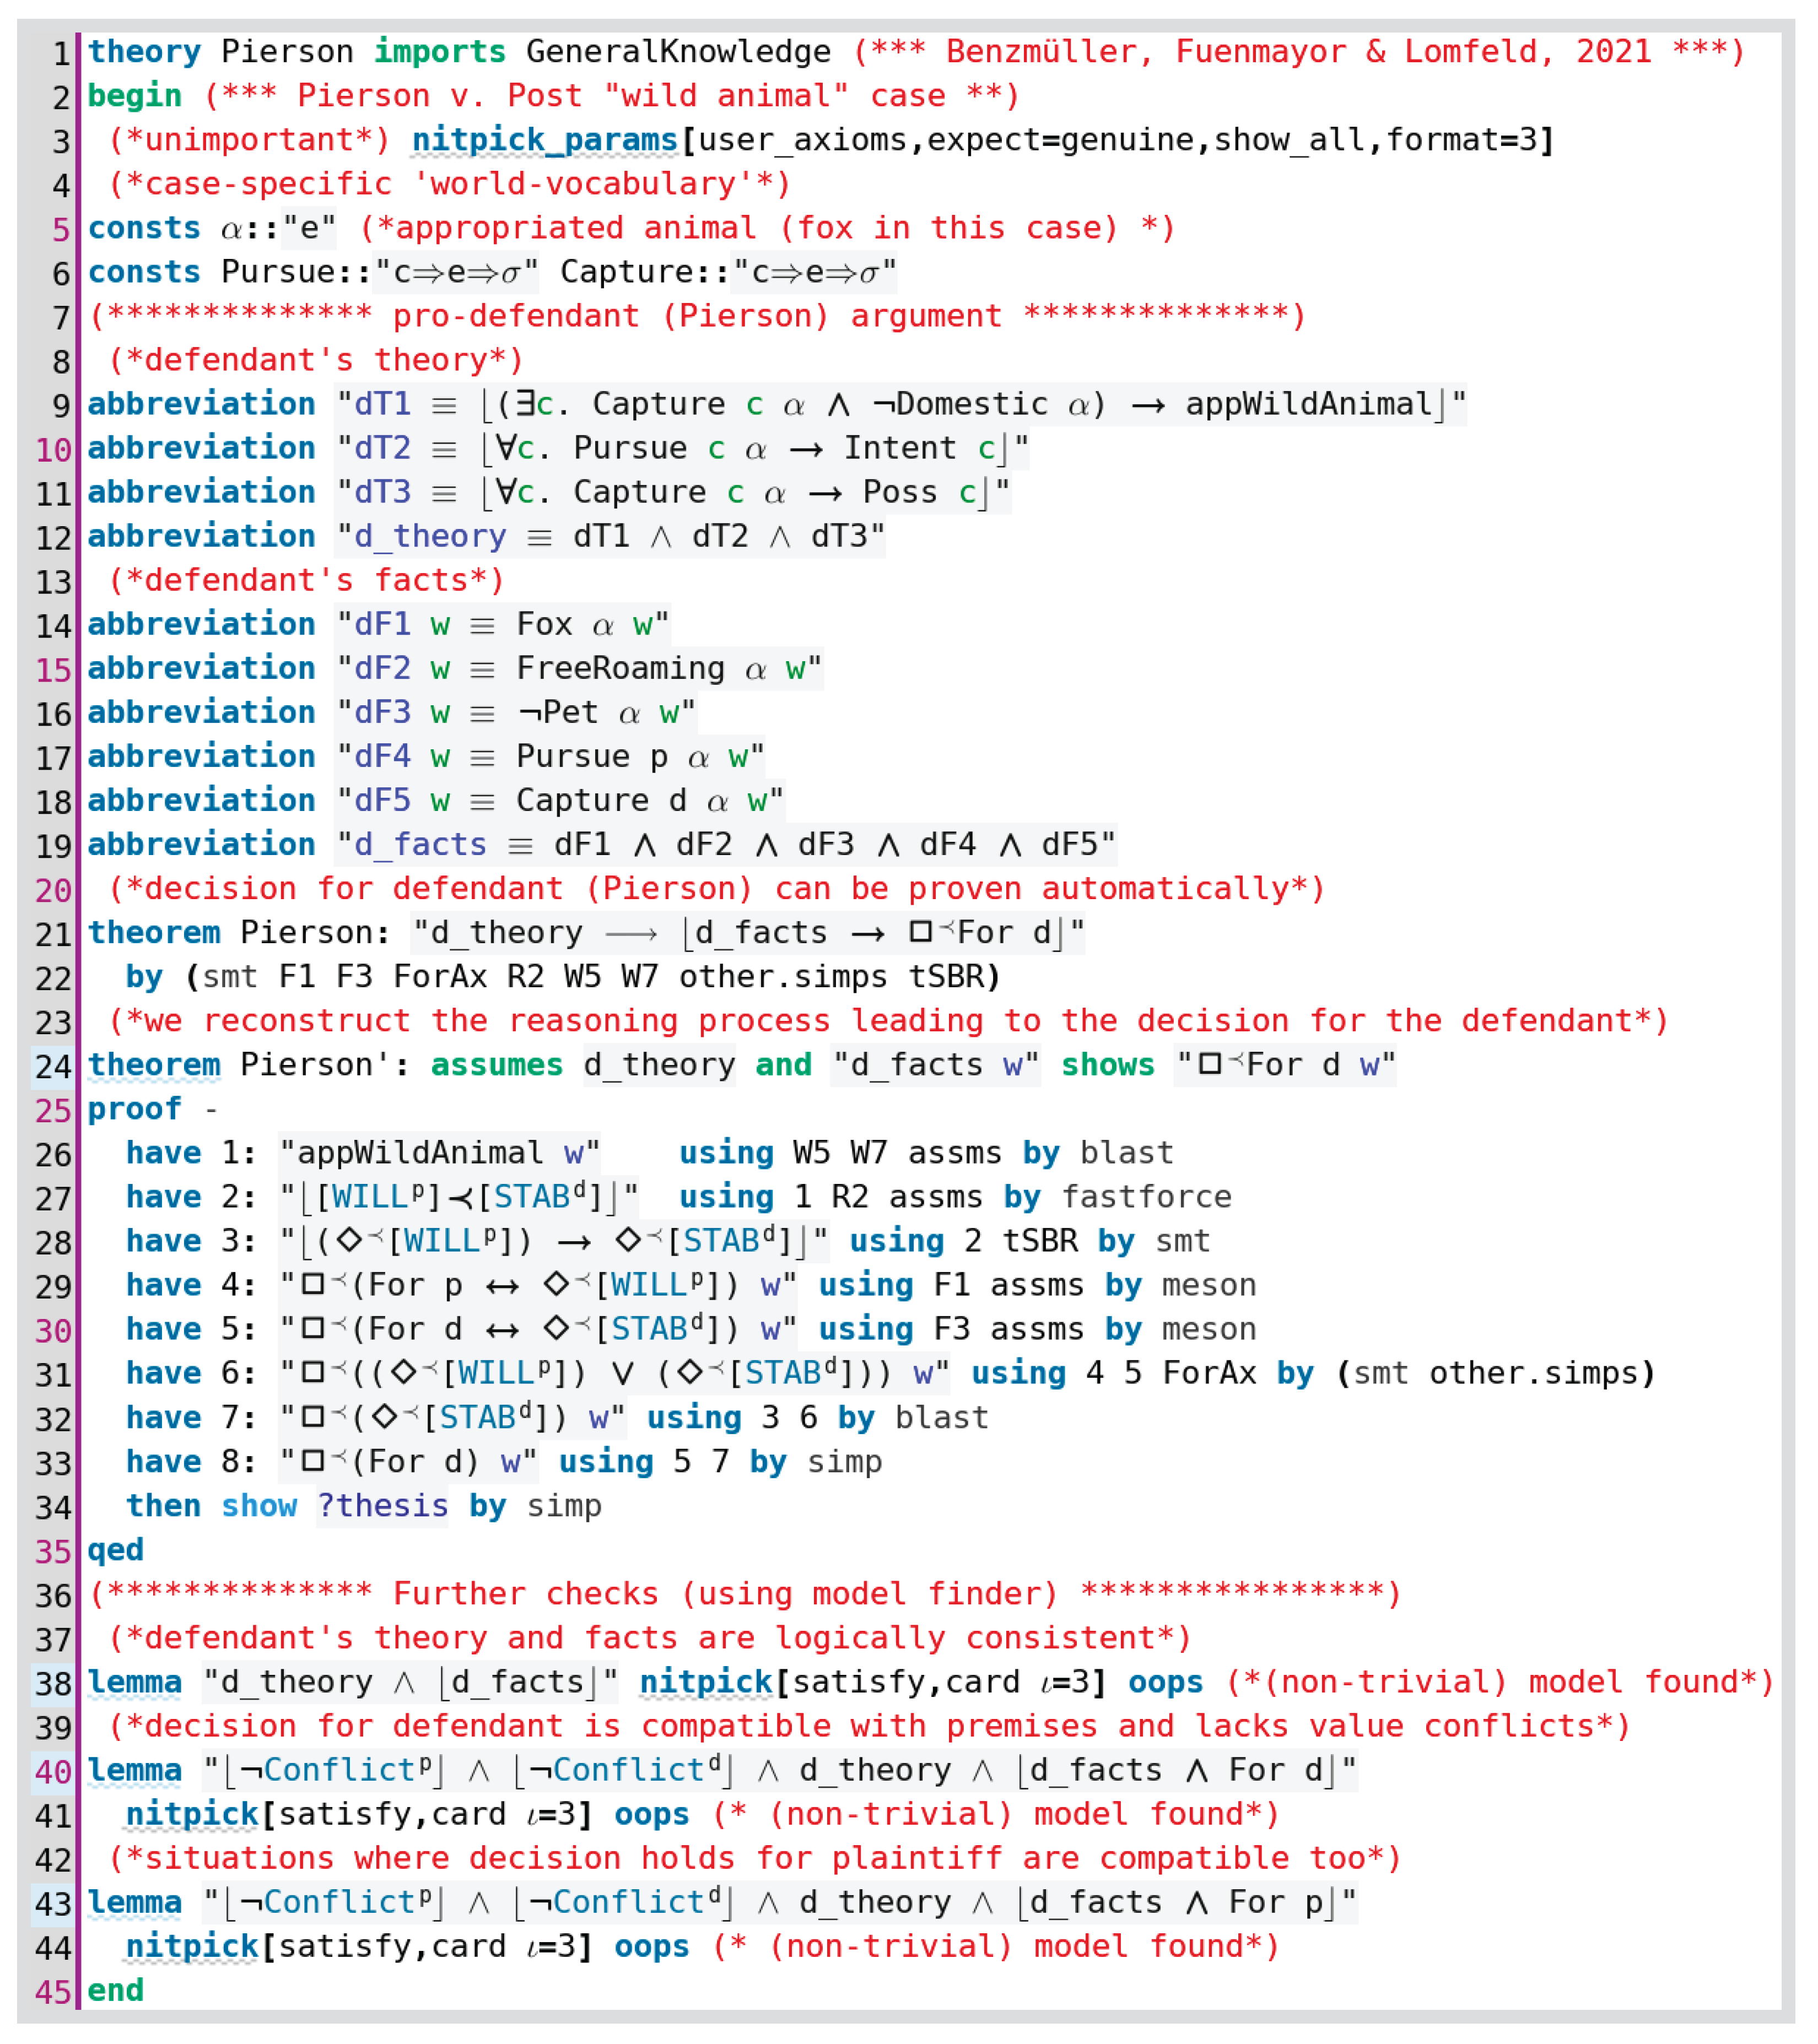Viewport: 1818px width, 2044px height.
Task: Click underlined 'theorem' keyword on Pierson' line
Action: click(x=153, y=1066)
